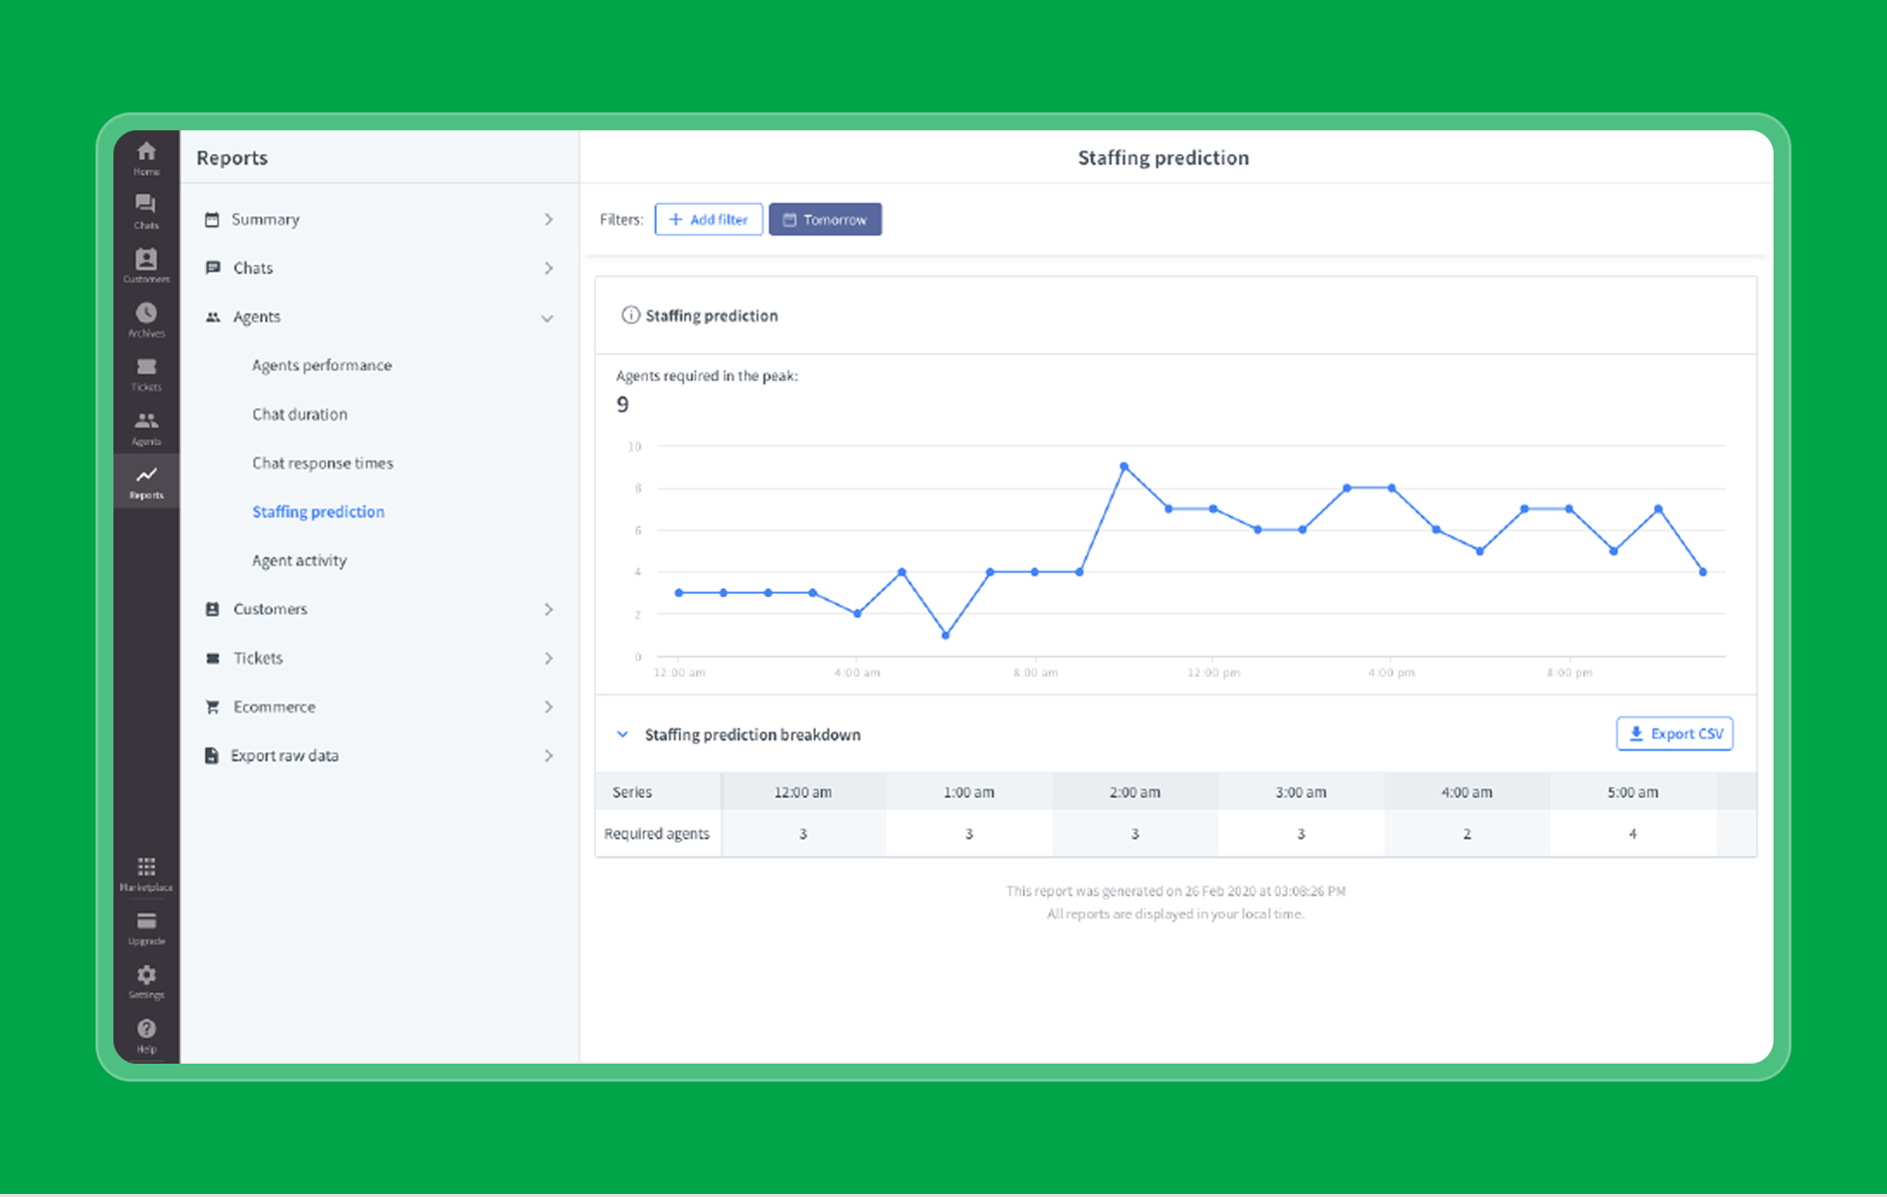
Task: Click the Add filter button
Action: (x=709, y=219)
